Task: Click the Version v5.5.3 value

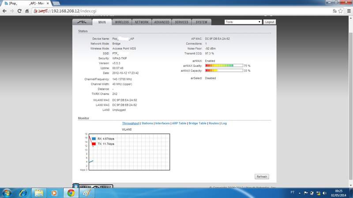Action: (116, 63)
